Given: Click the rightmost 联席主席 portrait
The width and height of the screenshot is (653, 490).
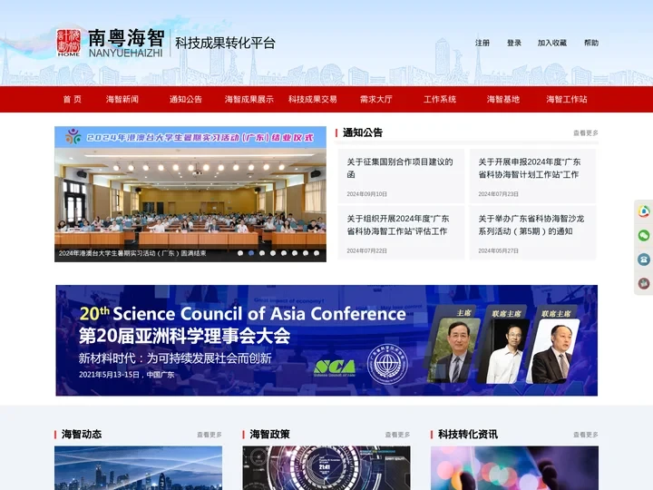Looking at the screenshot, I should coord(552,351).
